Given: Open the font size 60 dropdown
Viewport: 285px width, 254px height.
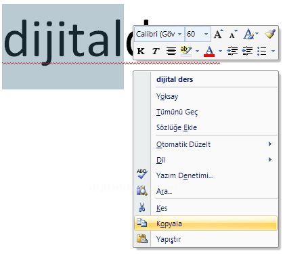Looking at the screenshot, I should pyautogui.click(x=206, y=34).
